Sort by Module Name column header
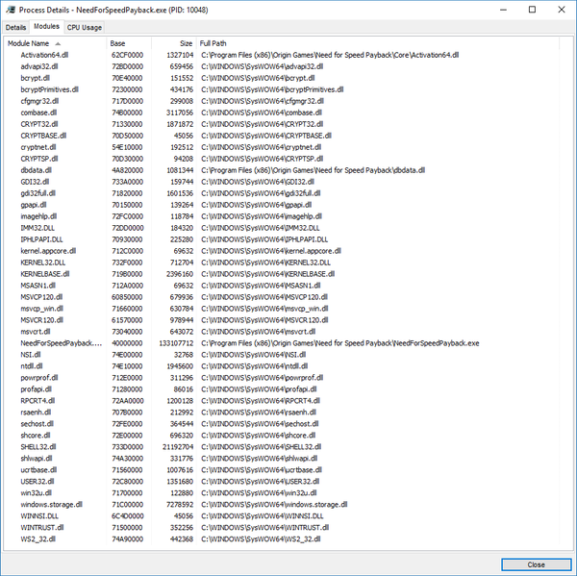Screen dimensions: 577x576 (56, 43)
